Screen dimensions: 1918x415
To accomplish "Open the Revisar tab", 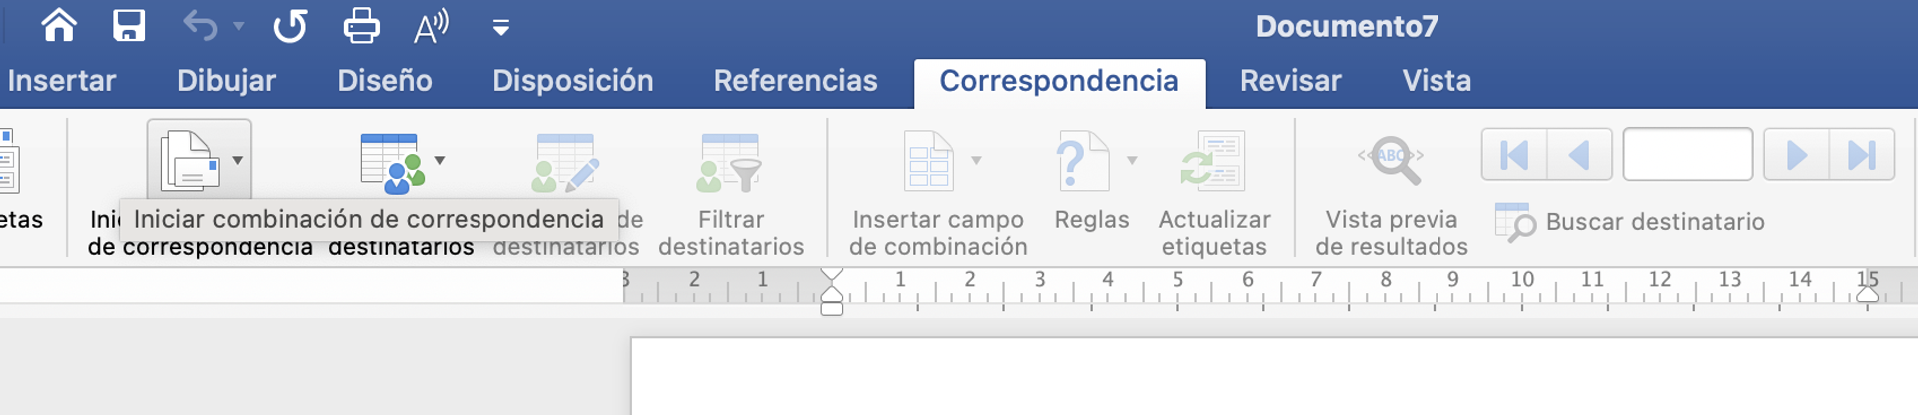I will [x=1290, y=81].
